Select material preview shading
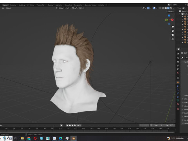This screenshot has height=141, width=188. [168, 8]
